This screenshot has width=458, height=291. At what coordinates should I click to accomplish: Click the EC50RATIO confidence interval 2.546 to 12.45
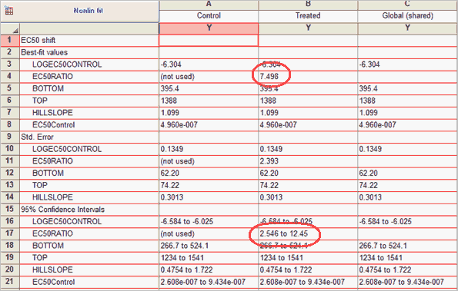[x=283, y=233]
